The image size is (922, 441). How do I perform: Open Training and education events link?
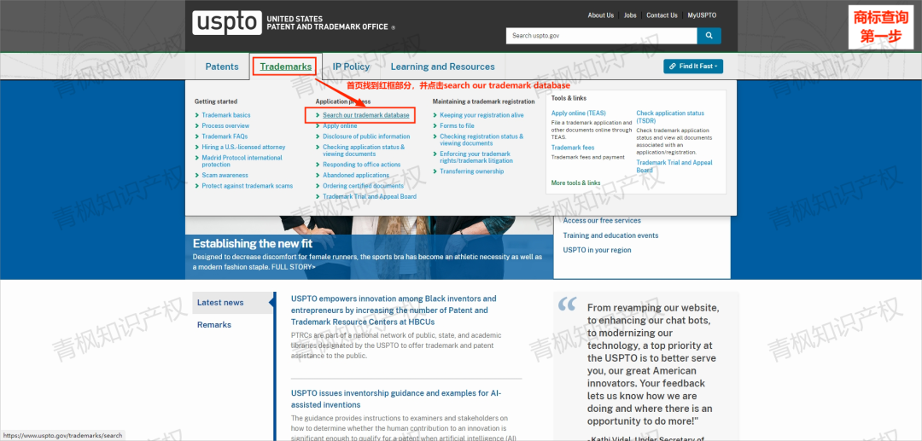coord(611,235)
